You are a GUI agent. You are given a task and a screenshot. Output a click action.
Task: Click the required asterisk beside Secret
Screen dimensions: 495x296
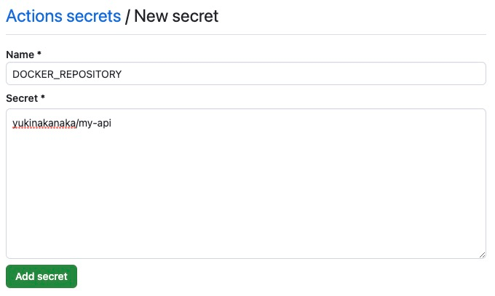point(43,97)
